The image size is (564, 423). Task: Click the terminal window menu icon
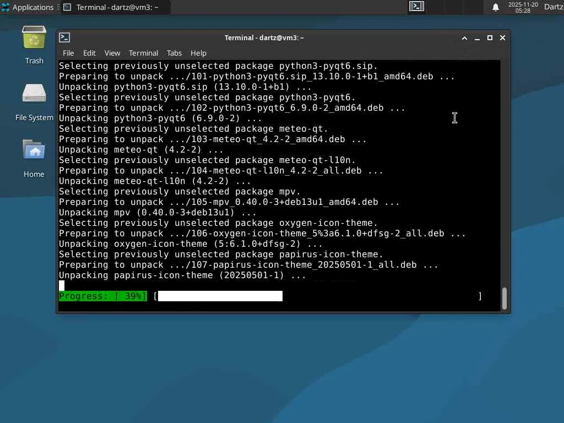(x=65, y=37)
